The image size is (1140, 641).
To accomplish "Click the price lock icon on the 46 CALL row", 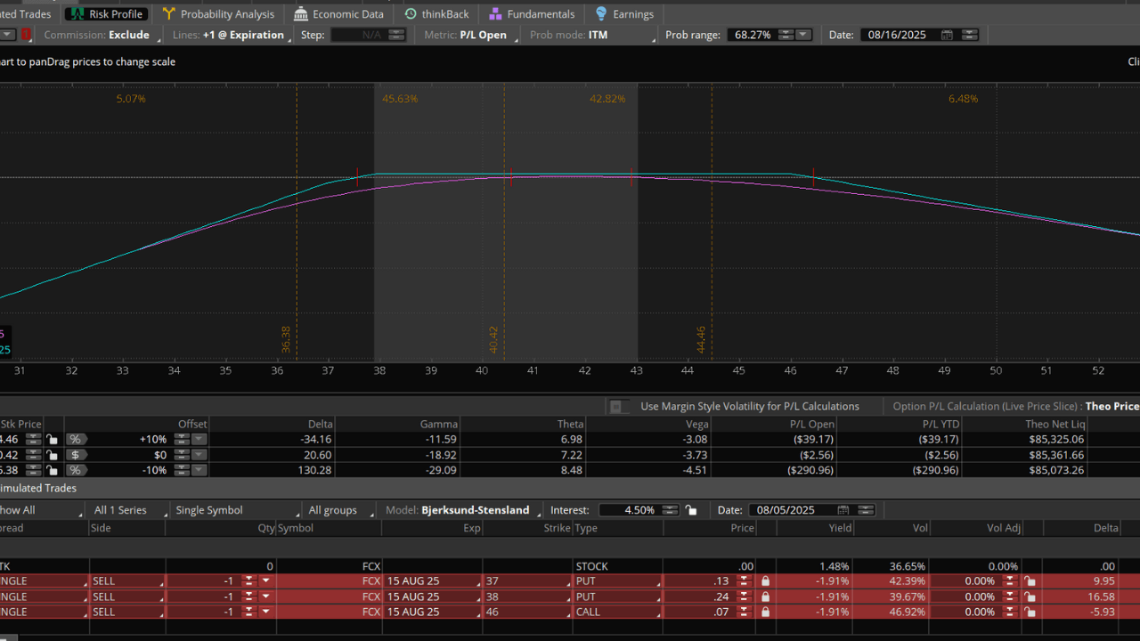I will 764,613.
